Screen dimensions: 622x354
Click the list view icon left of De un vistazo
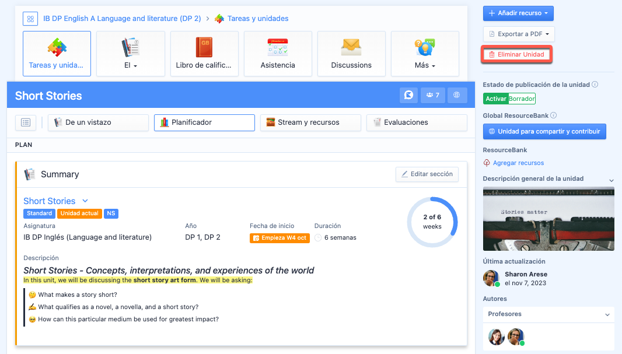click(x=26, y=122)
